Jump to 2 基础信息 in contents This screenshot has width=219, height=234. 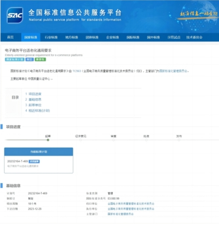(x=33, y=99)
